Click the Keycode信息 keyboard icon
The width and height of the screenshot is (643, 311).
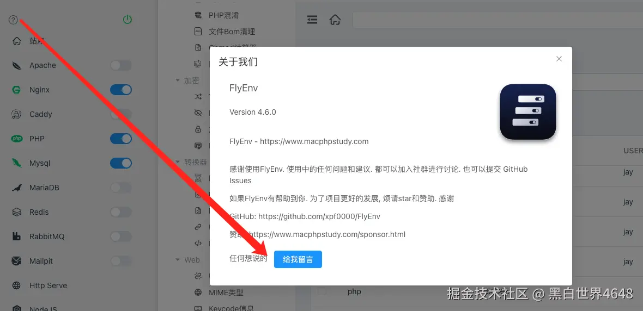tap(198, 308)
